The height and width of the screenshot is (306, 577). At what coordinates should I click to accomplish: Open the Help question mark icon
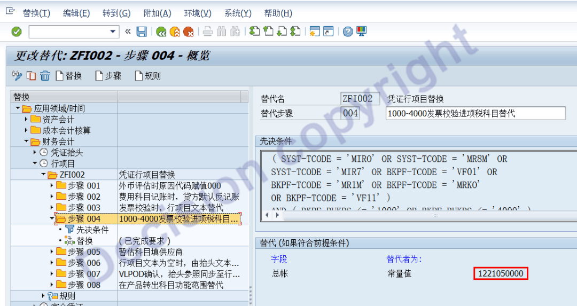[348, 32]
